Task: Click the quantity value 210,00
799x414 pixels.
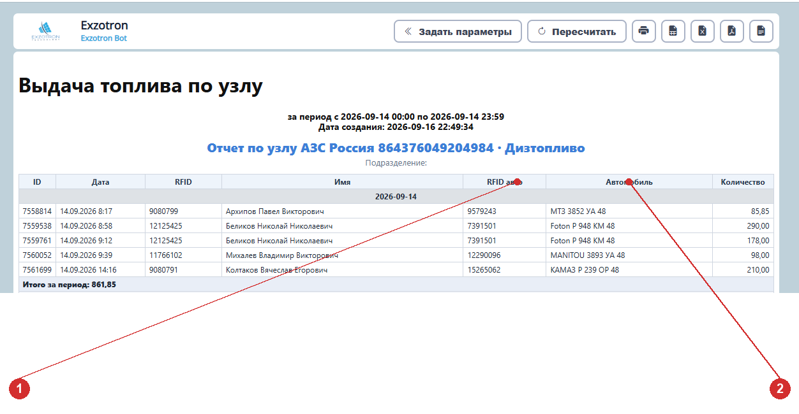Action: click(758, 269)
